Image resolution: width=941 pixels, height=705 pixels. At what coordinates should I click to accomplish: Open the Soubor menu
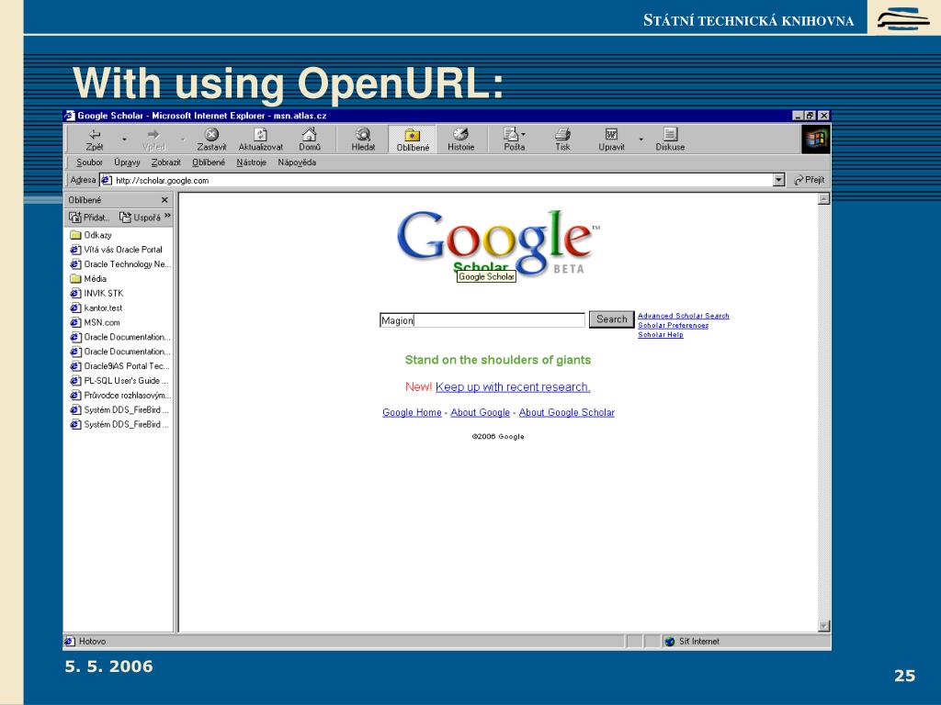(89, 162)
